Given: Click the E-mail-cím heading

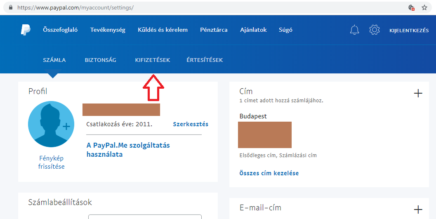Looking at the screenshot, I should pos(260,207).
